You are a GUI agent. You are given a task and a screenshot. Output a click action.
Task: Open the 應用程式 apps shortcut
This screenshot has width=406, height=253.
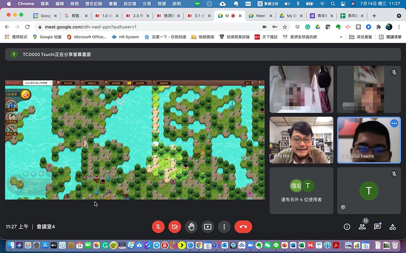[16, 37]
